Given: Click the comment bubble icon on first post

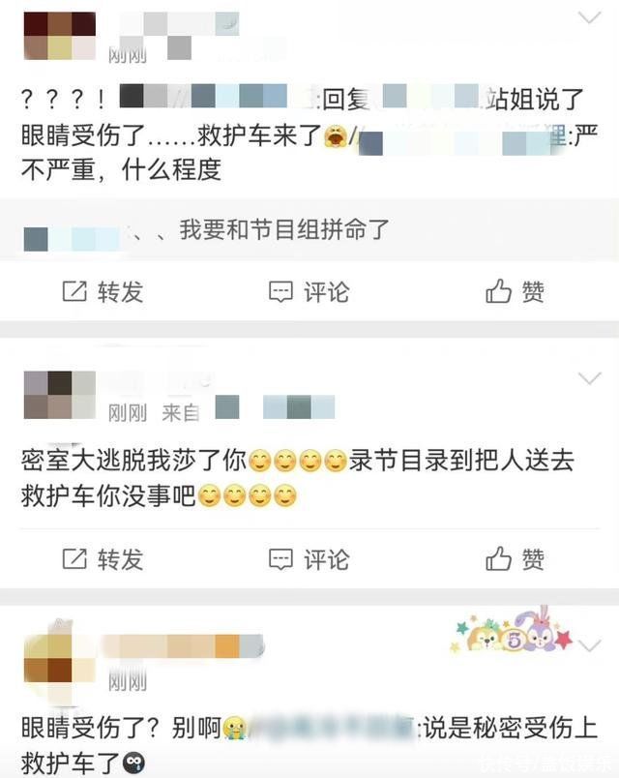Looking at the screenshot, I should 280,292.
